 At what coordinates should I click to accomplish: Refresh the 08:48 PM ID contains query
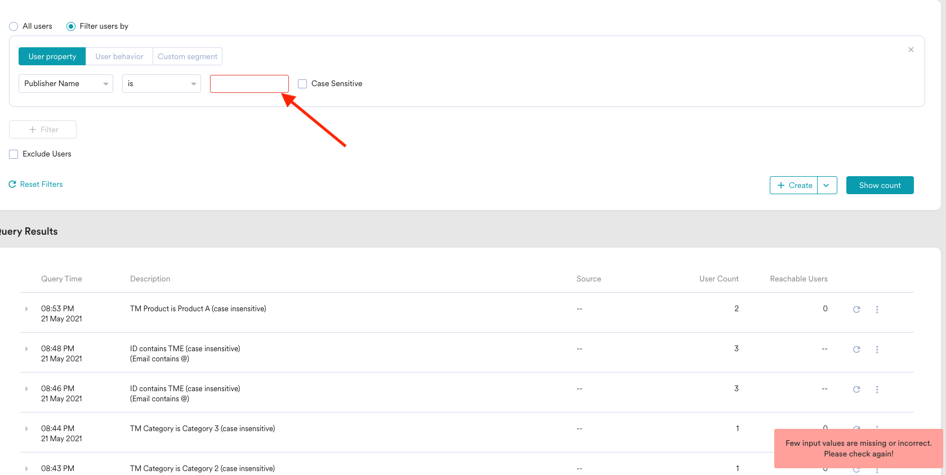856,349
